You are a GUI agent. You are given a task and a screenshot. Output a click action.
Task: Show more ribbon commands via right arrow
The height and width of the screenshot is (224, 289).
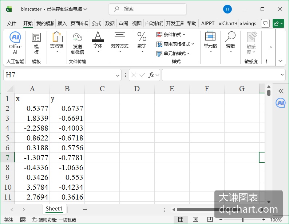271,47
